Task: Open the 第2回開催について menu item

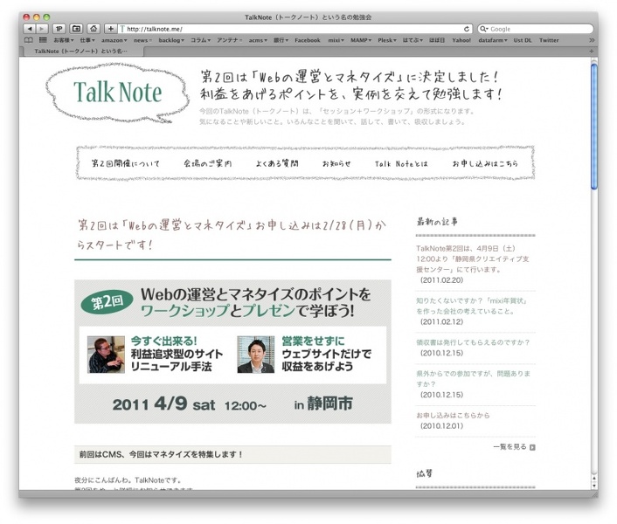Action: (126, 163)
